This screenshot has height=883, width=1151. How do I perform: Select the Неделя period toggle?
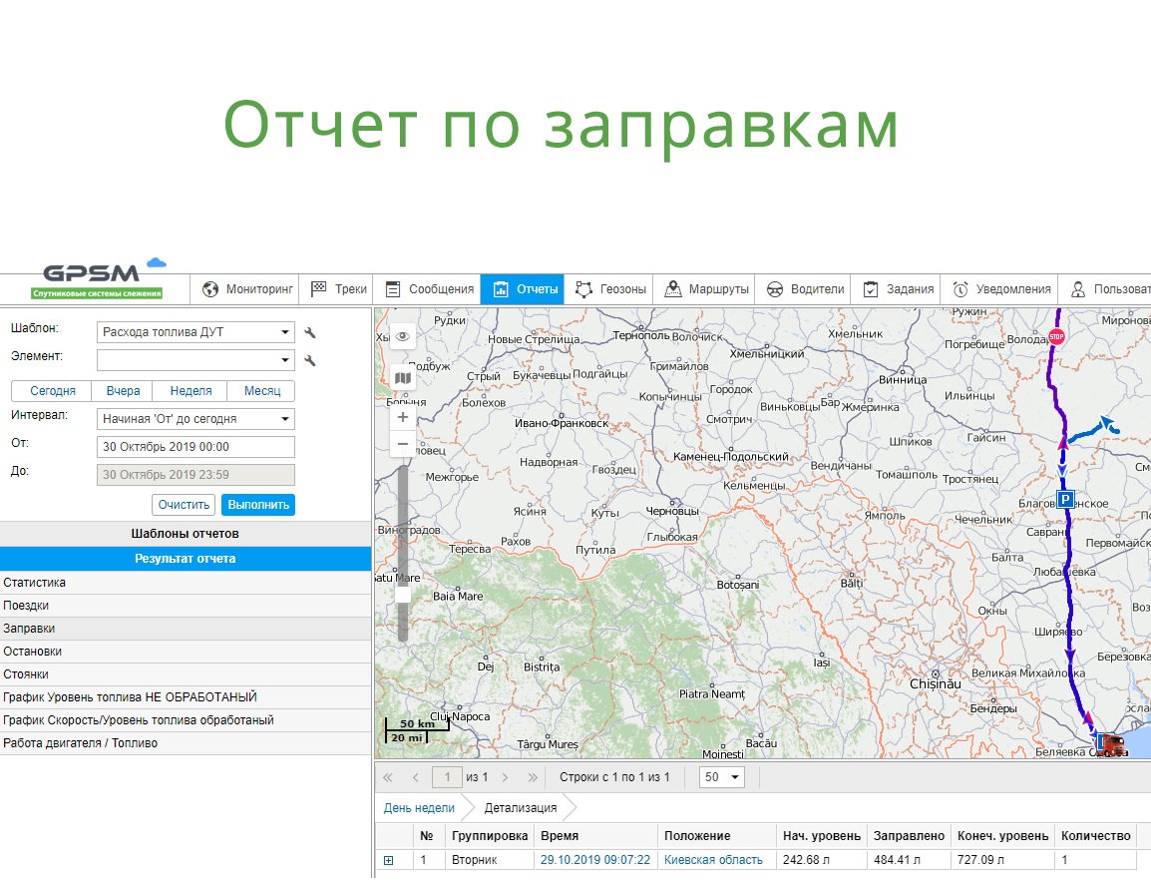[x=191, y=391]
